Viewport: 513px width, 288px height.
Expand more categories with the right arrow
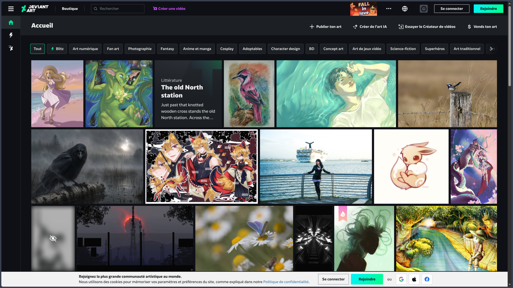491,49
